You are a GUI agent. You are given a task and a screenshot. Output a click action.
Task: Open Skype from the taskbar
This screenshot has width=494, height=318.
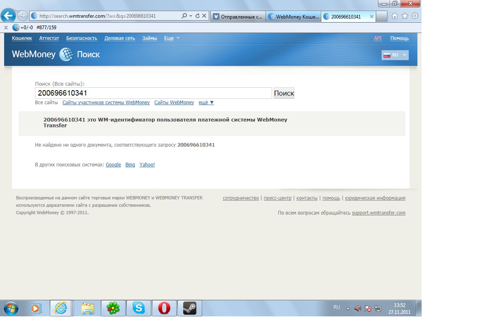tap(138, 308)
